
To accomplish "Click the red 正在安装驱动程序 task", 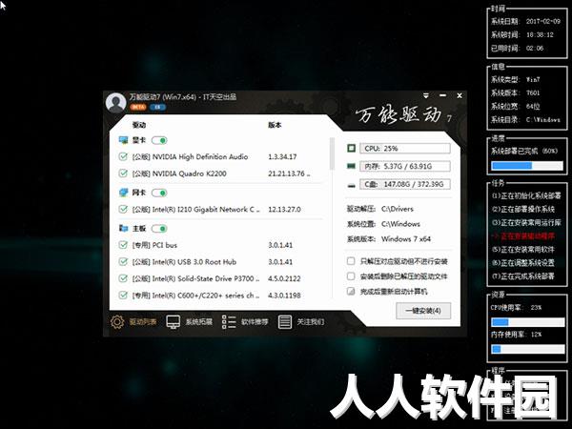I will point(523,235).
